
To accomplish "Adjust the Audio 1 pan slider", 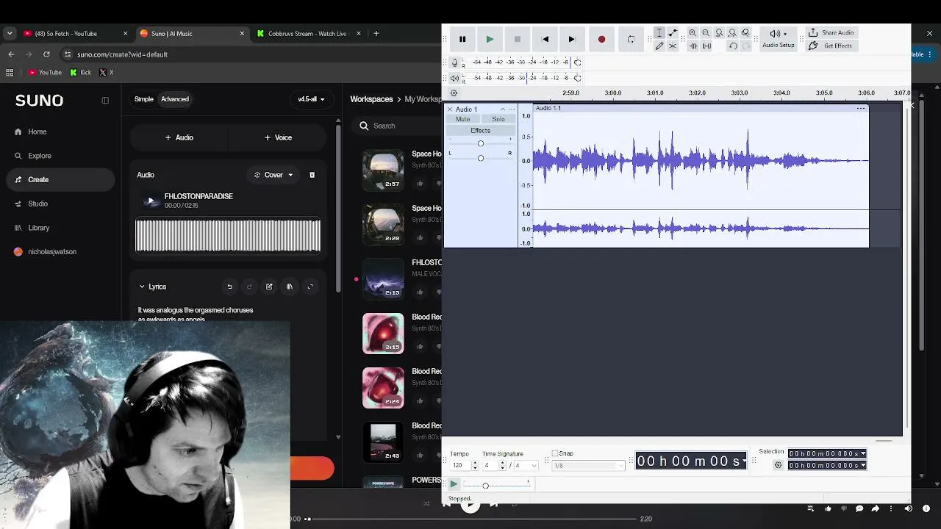I will 481,158.
